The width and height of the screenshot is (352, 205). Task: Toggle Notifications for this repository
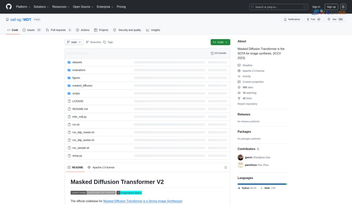[x=292, y=19]
